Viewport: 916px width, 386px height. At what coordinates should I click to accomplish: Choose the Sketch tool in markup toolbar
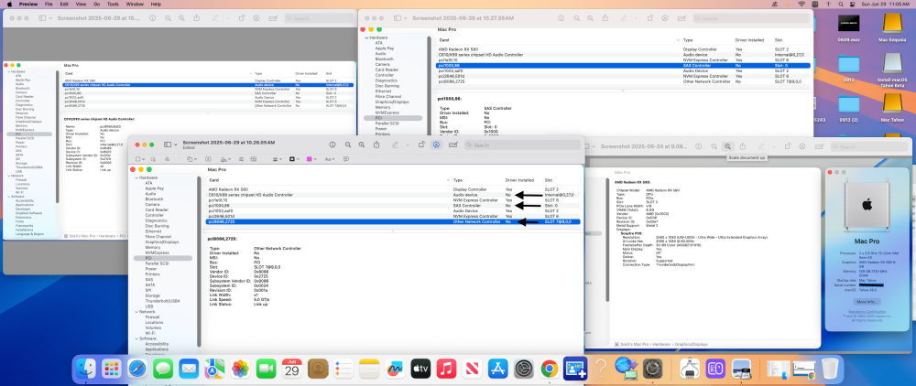(167, 158)
